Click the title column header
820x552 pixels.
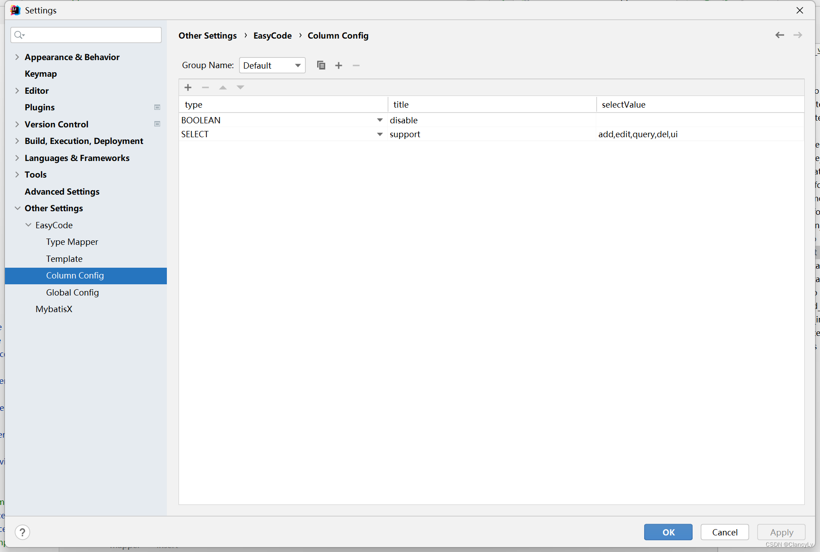[492, 104]
